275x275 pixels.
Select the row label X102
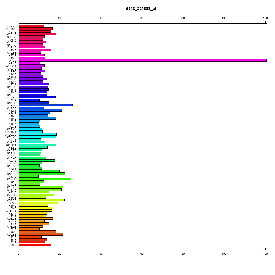tap(13, 61)
